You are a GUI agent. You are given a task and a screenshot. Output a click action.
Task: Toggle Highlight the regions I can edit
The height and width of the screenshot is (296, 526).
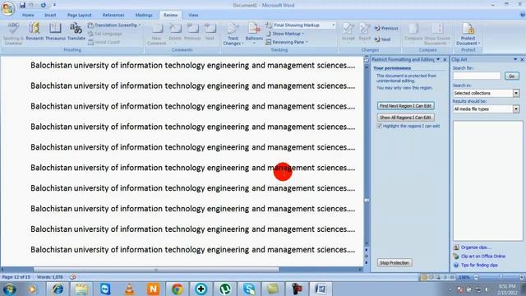pyautogui.click(x=380, y=126)
